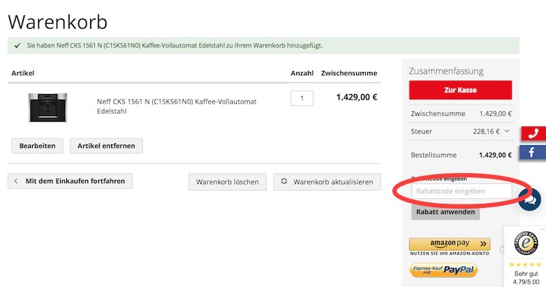
Task: Click the Anzahl quantity field
Action: coord(302,98)
